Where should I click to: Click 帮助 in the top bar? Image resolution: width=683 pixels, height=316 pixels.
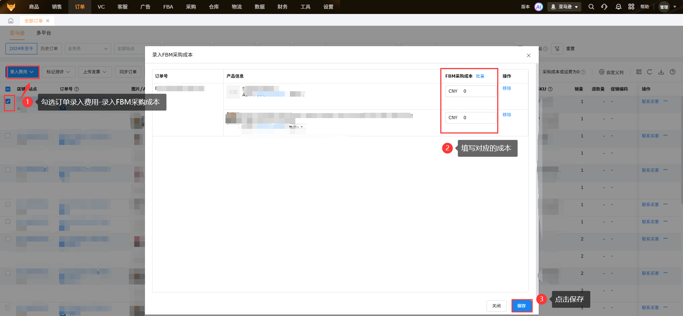[x=645, y=7]
